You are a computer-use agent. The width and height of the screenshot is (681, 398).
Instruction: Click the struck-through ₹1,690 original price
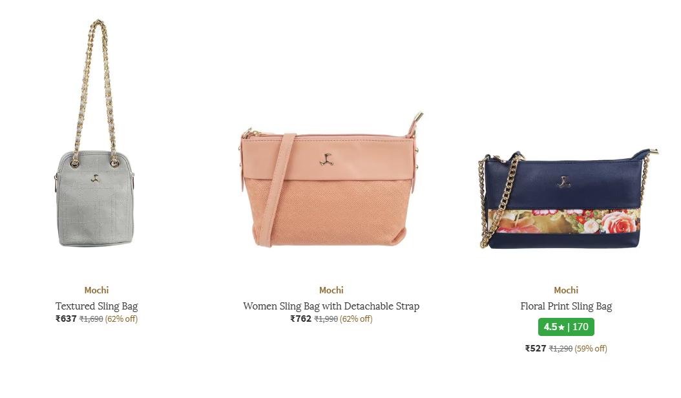coord(91,319)
